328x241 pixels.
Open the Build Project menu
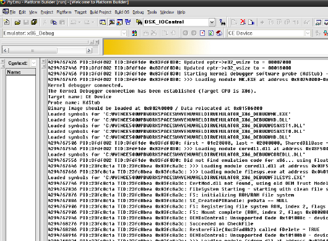coord(101,12)
